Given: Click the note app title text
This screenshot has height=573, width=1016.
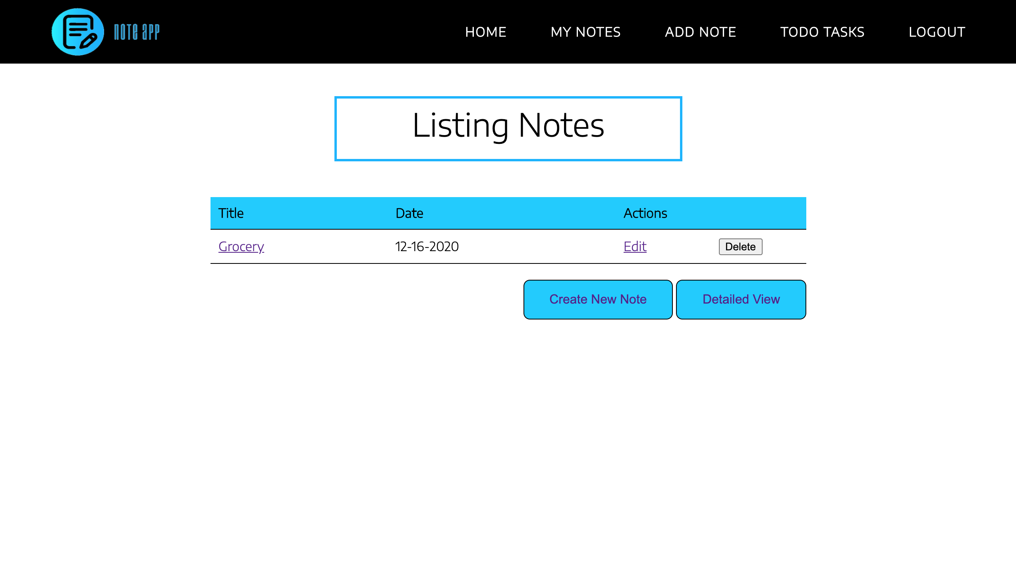Looking at the screenshot, I should tap(136, 32).
